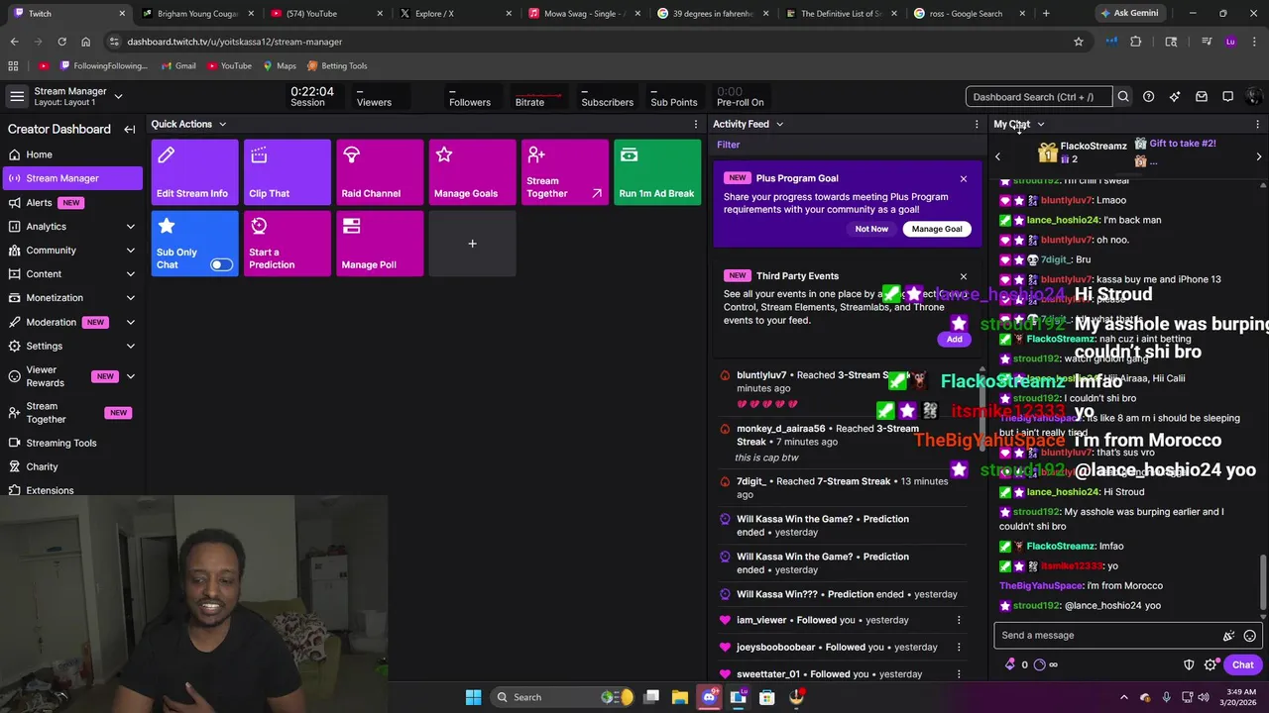Open Discord from the Windows taskbar

(710, 697)
